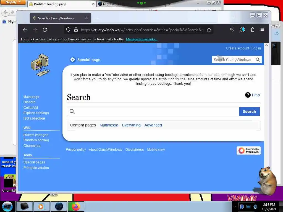Open About CrustyWindows footer link
283x212 pixels.
click(x=105, y=150)
